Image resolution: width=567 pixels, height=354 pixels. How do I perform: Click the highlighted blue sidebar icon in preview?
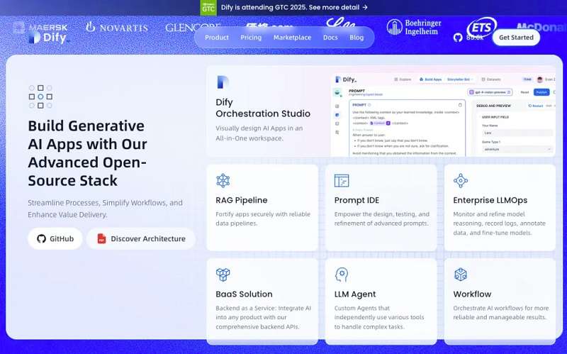(337, 115)
